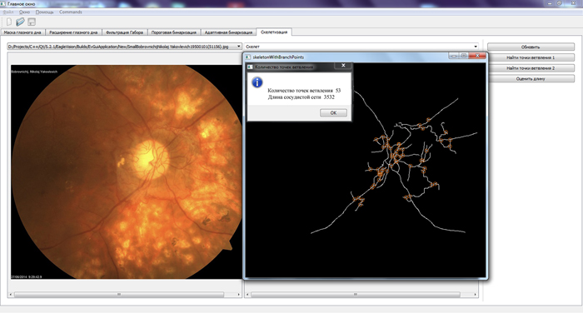Maximize the skeletonWithBranchPoints window

click(x=464, y=56)
